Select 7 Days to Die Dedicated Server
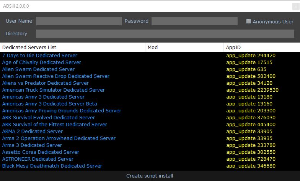Image resolution: width=300 pixels, height=181 pixels. (x=40, y=56)
